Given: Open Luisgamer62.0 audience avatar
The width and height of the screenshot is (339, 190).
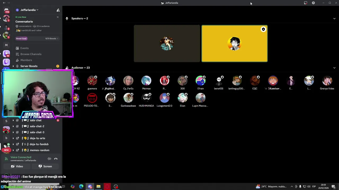Looking at the screenshot, I should pyautogui.click(x=164, y=98).
